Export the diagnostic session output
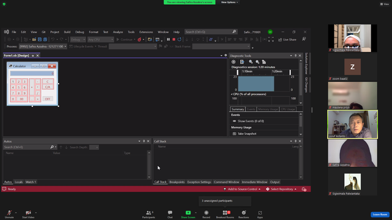 [x=242, y=62]
